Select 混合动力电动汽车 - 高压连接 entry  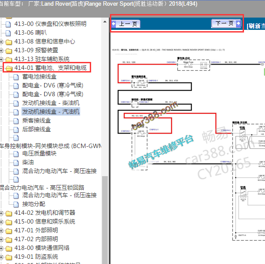59,171
